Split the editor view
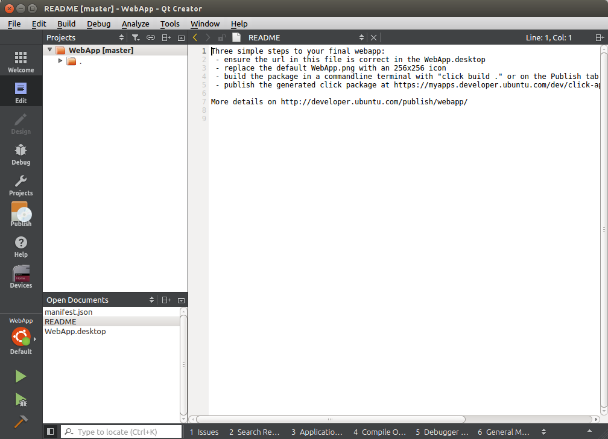This screenshot has width=608, height=439. (x=600, y=37)
